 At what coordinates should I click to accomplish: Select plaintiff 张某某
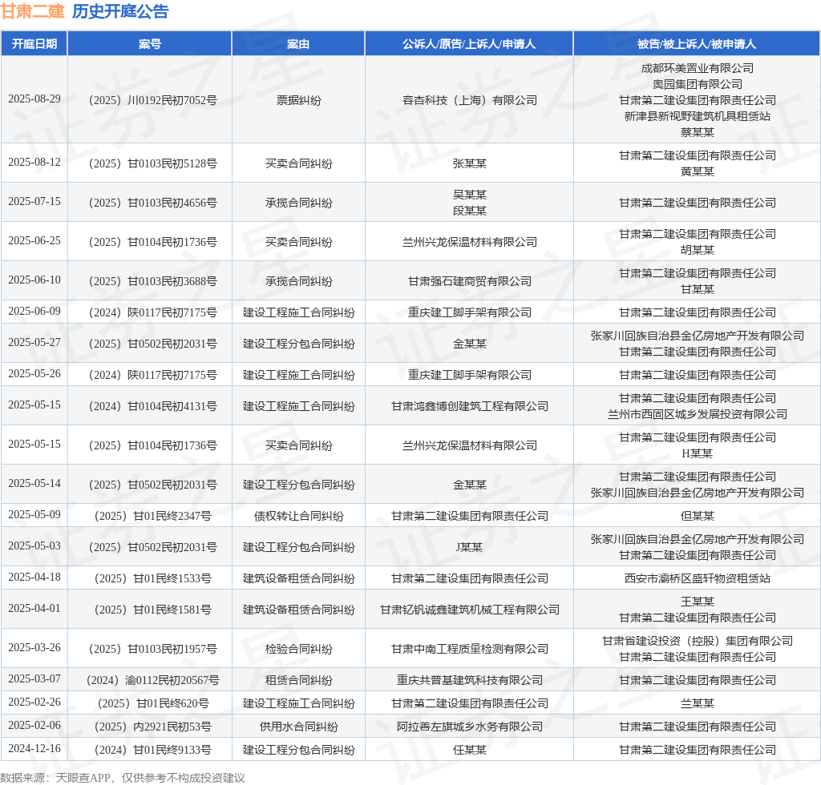point(469,163)
